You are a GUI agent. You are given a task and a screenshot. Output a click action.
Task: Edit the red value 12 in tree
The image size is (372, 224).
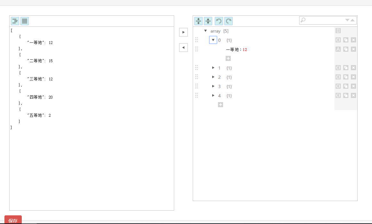(245, 49)
